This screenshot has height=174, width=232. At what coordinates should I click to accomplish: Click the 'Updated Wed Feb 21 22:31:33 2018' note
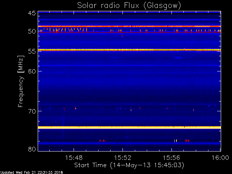pos(32,173)
